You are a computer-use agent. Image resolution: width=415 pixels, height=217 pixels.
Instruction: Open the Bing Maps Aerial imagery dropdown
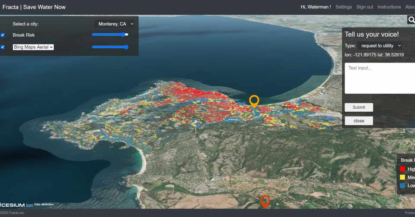coord(33,47)
